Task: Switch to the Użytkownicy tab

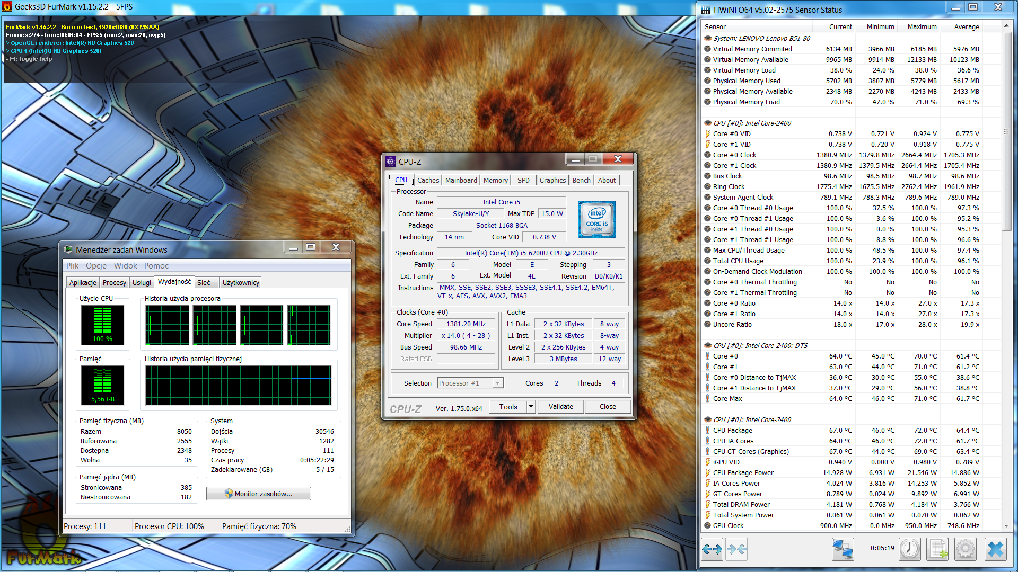Action: (241, 283)
